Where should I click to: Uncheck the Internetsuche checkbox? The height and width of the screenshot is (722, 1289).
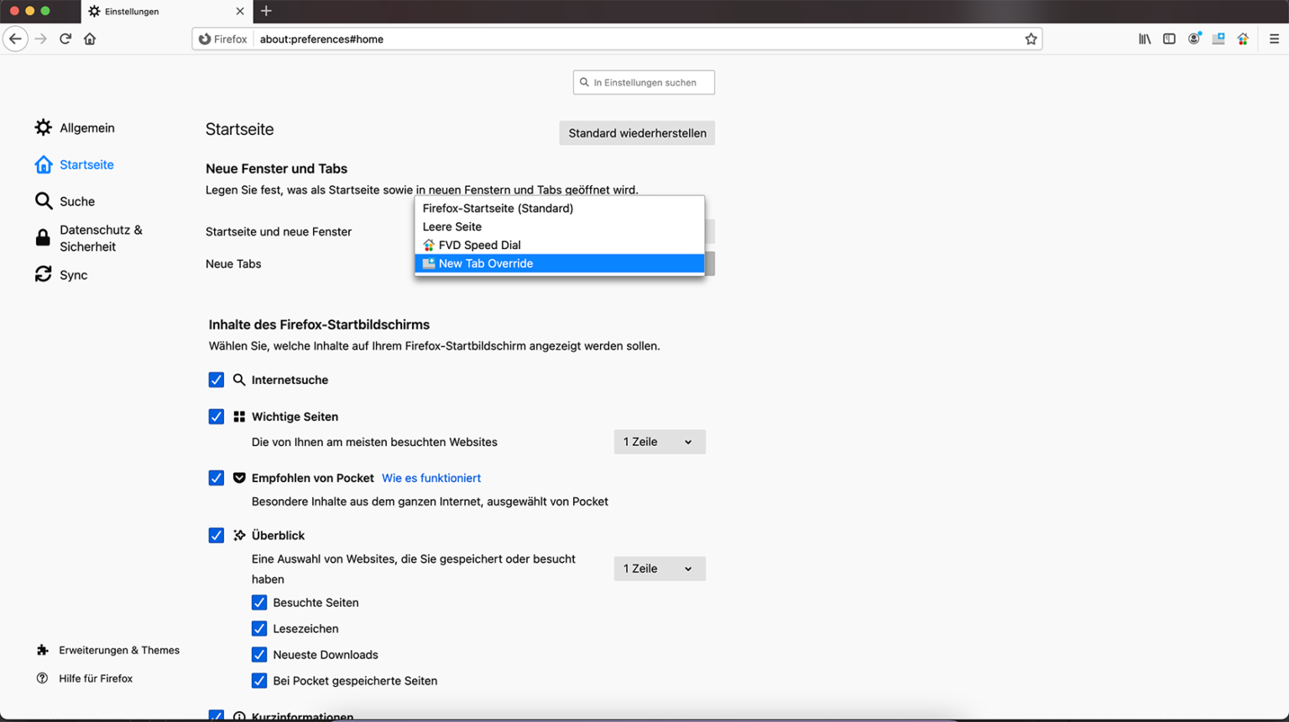217,380
